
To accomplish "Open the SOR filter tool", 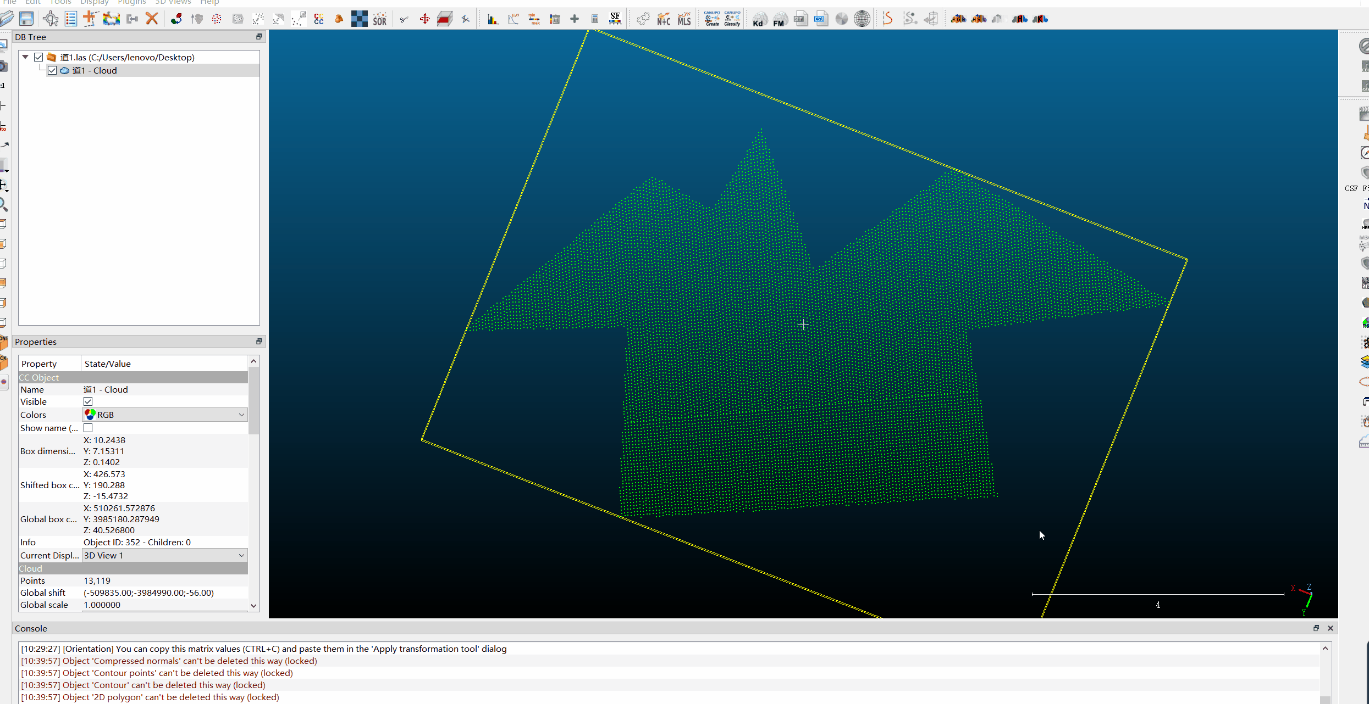I will pyautogui.click(x=380, y=19).
